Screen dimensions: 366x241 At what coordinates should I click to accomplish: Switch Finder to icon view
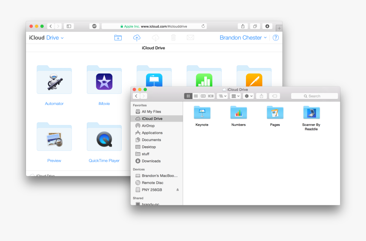[x=188, y=96]
